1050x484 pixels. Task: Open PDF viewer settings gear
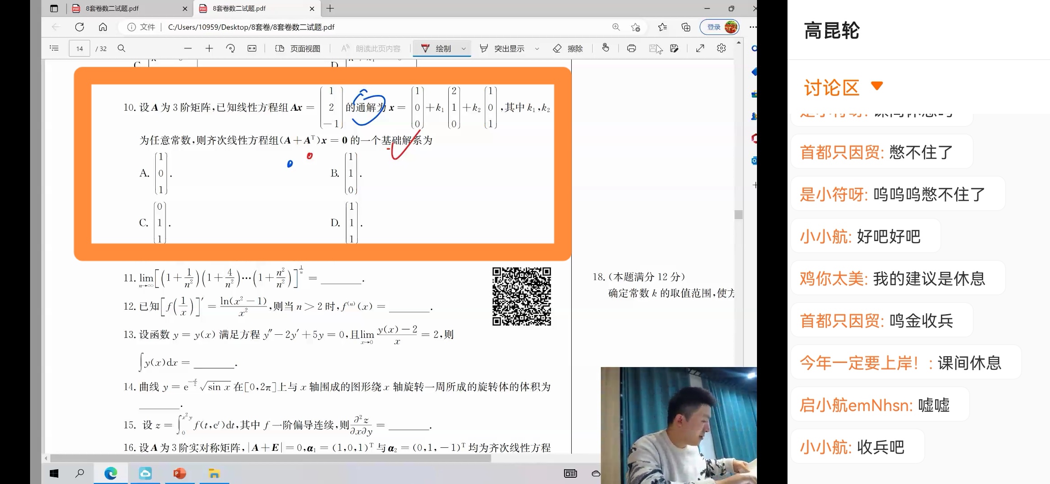click(720, 48)
